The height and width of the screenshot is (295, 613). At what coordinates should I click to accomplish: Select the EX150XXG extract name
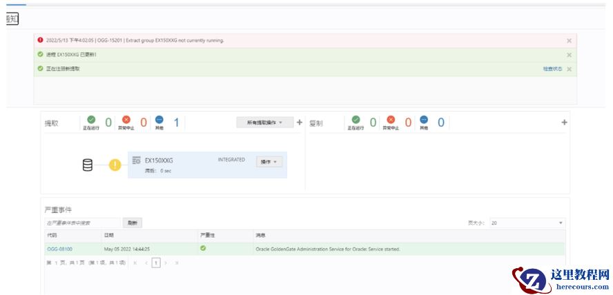(x=159, y=161)
